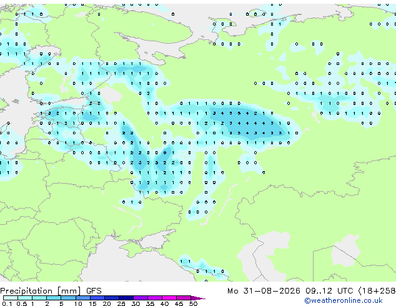
Task: Click the 25–30 mm dark blue swatch
Action: point(126,298)
